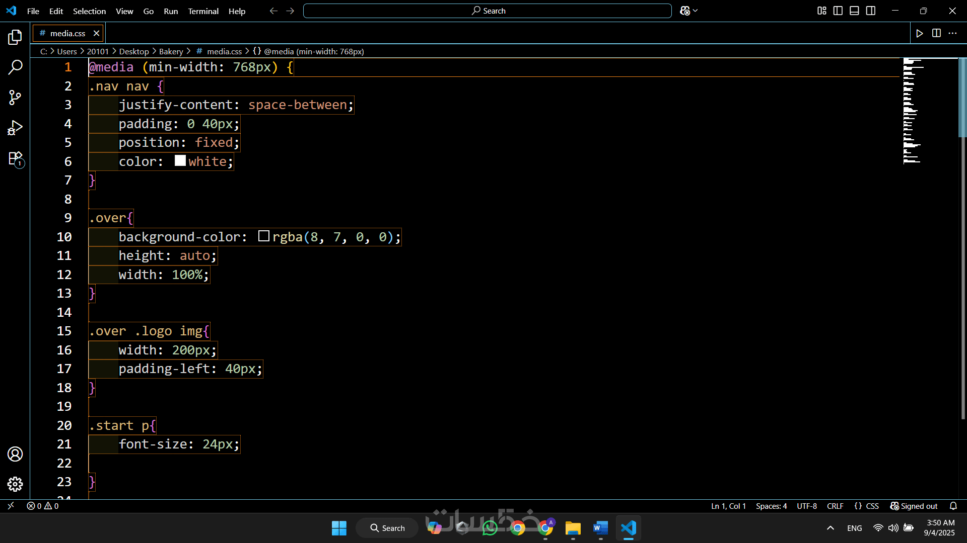This screenshot has height=543, width=967.
Task: Click the run play button in the editor title bar
Action: pyautogui.click(x=920, y=33)
